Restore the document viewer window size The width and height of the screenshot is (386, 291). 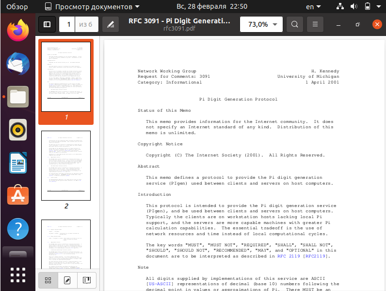click(358, 24)
